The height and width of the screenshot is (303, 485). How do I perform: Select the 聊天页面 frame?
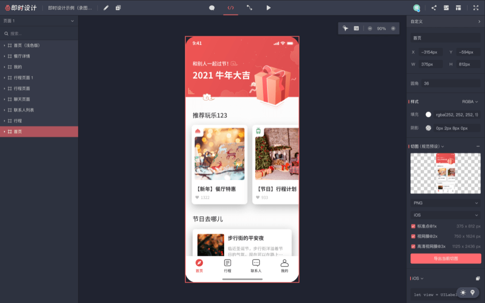coord(39,99)
